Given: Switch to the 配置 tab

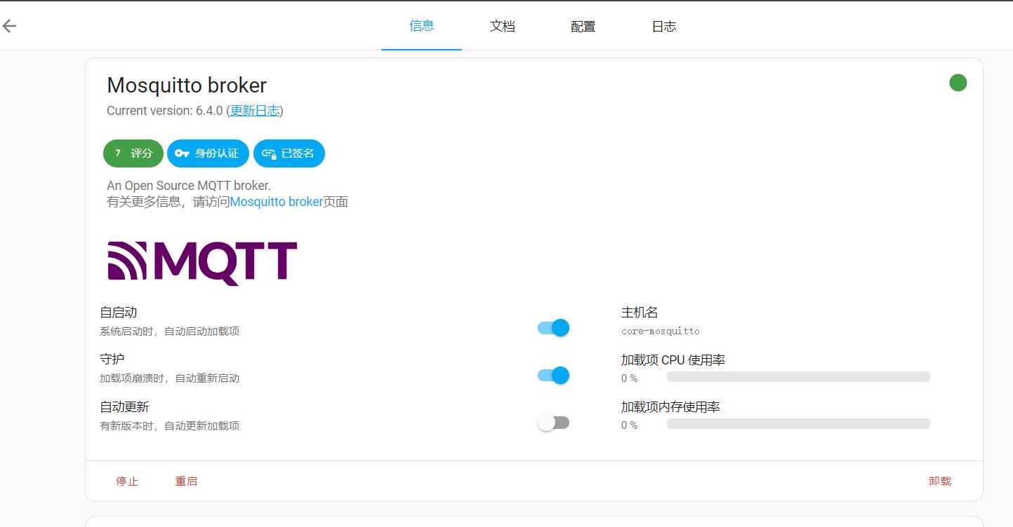Looking at the screenshot, I should click(583, 26).
